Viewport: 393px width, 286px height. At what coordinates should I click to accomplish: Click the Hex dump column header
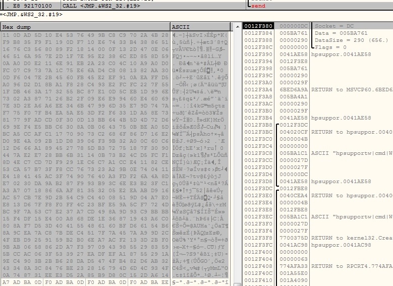point(85,27)
